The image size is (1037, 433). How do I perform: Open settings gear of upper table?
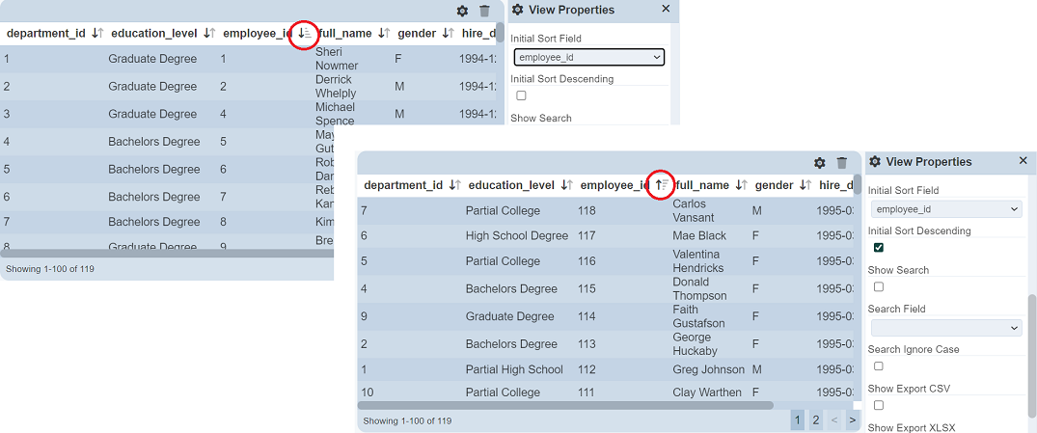click(462, 12)
